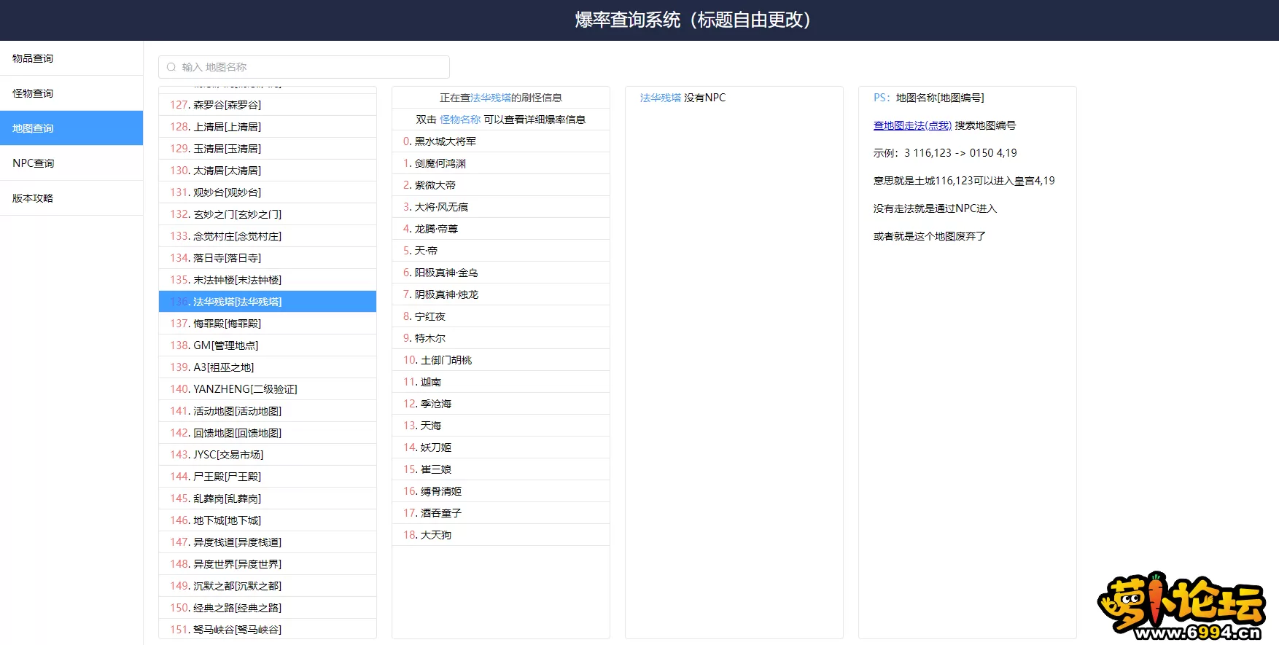Click monster 0. 黑水城大将军

tap(501, 141)
